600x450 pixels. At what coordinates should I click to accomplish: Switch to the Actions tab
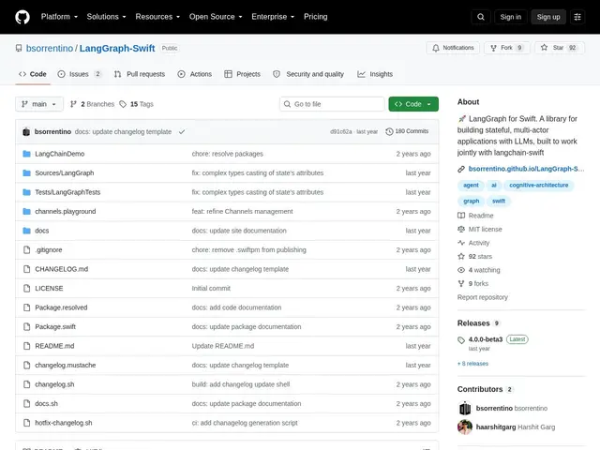(195, 74)
